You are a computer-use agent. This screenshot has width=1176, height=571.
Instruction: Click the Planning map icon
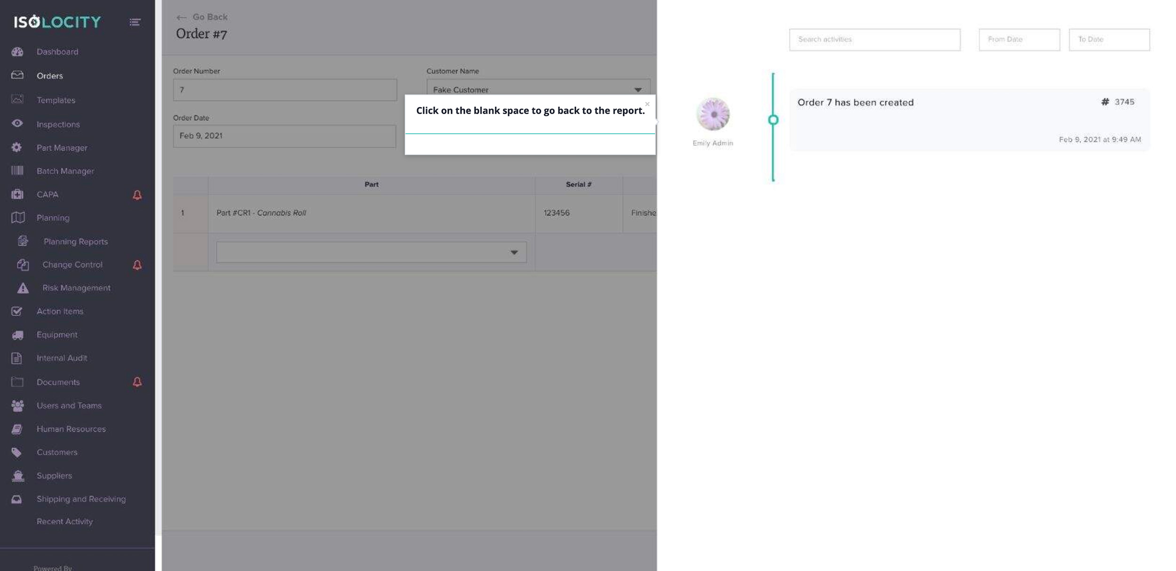pyautogui.click(x=18, y=218)
